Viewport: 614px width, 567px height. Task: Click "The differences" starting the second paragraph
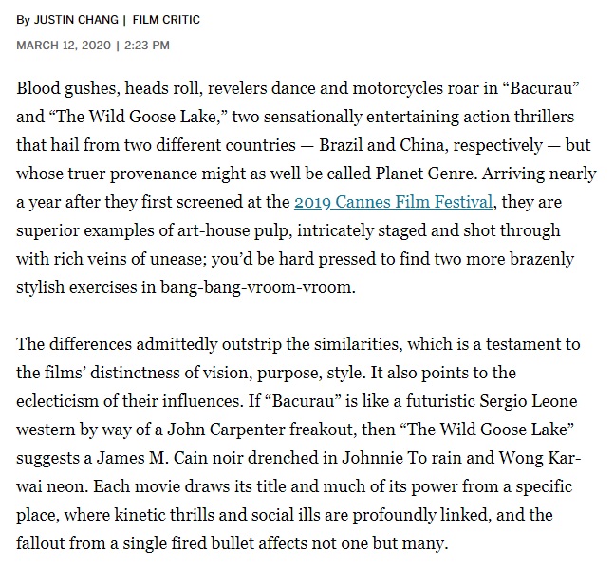click(74, 344)
